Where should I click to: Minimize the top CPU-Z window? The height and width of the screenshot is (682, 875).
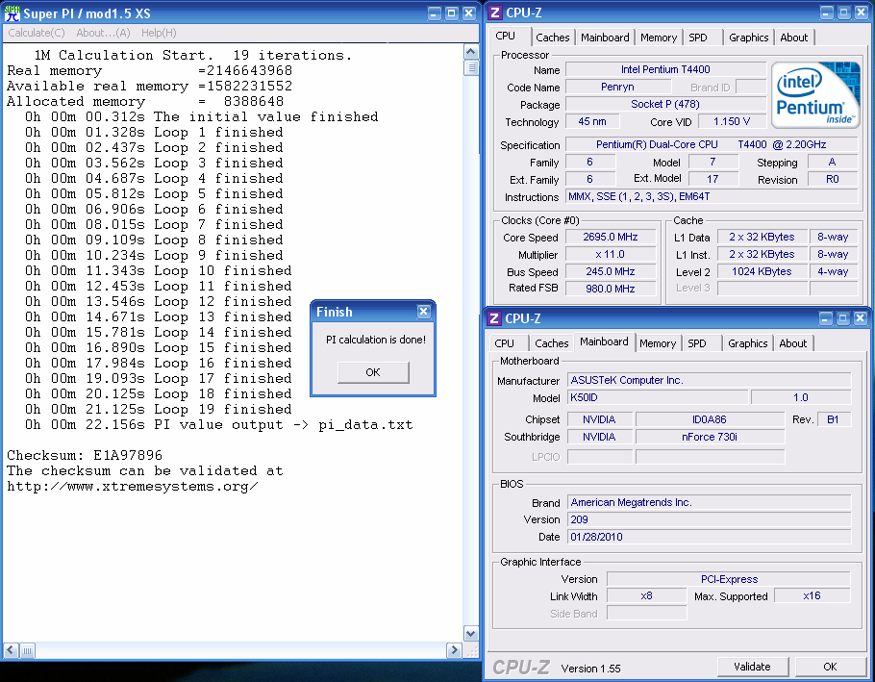point(827,13)
